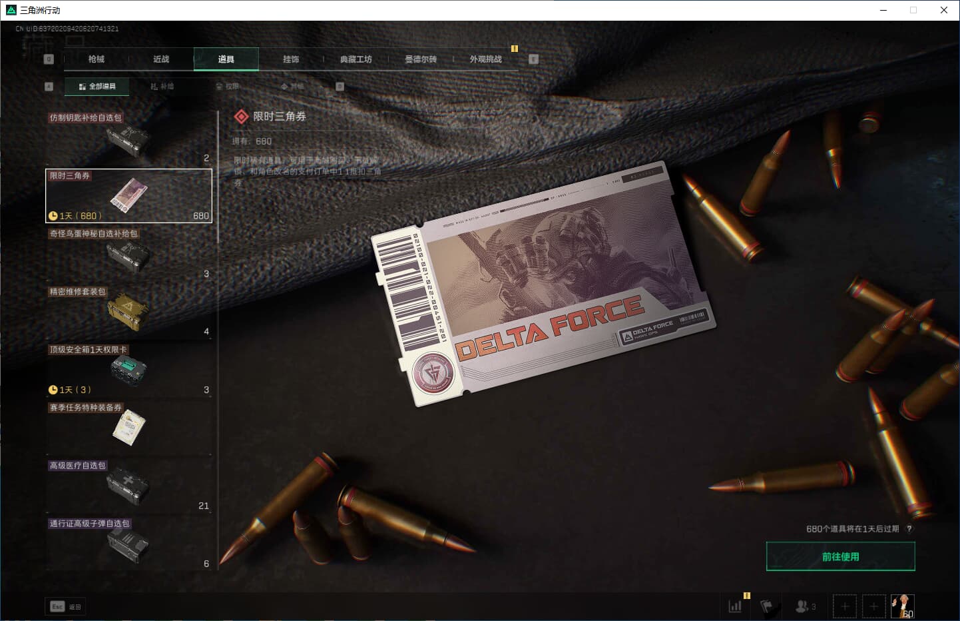
Task: Open the 曼德尔砖 tab
Action: [421, 59]
